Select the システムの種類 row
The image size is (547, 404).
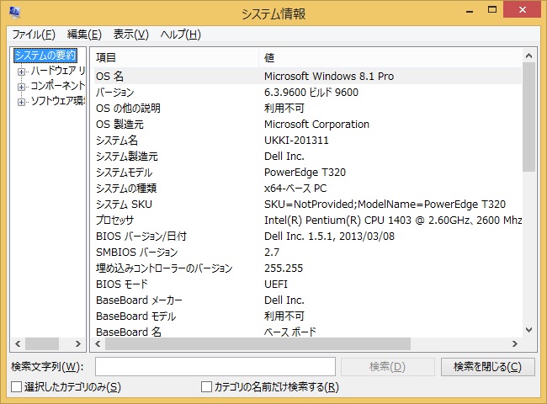pos(308,189)
